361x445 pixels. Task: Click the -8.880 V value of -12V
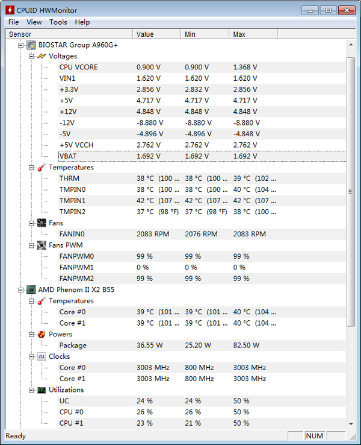pyautogui.click(x=150, y=123)
